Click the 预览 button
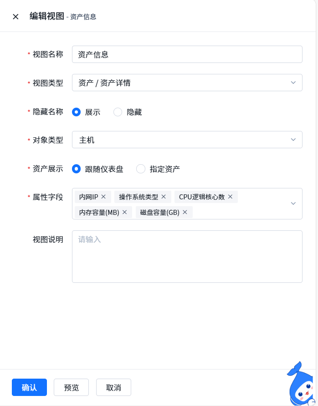Image resolution: width=318 pixels, height=406 pixels. [71, 387]
